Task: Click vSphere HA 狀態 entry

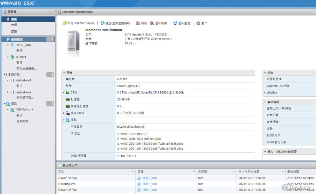Action: [x=278, y=86]
